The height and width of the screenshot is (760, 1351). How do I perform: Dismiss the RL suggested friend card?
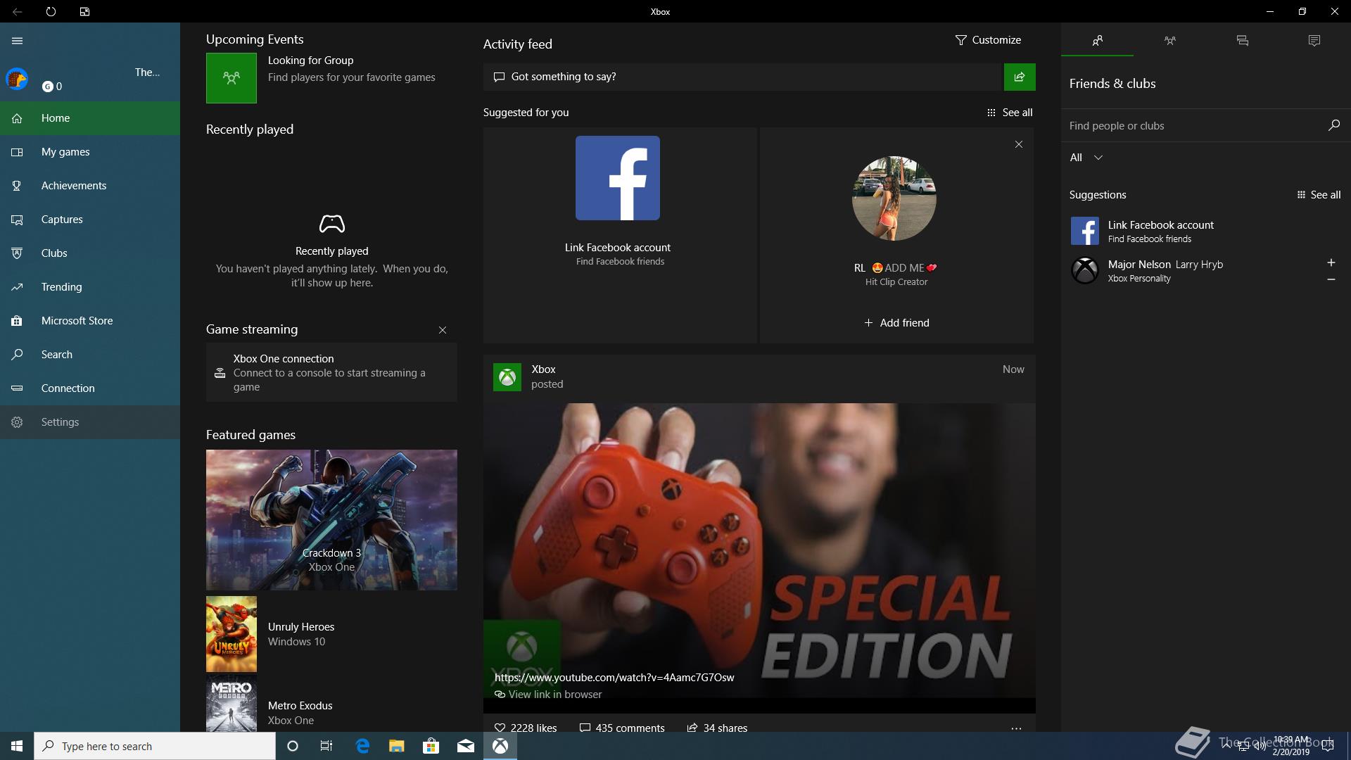(1019, 144)
